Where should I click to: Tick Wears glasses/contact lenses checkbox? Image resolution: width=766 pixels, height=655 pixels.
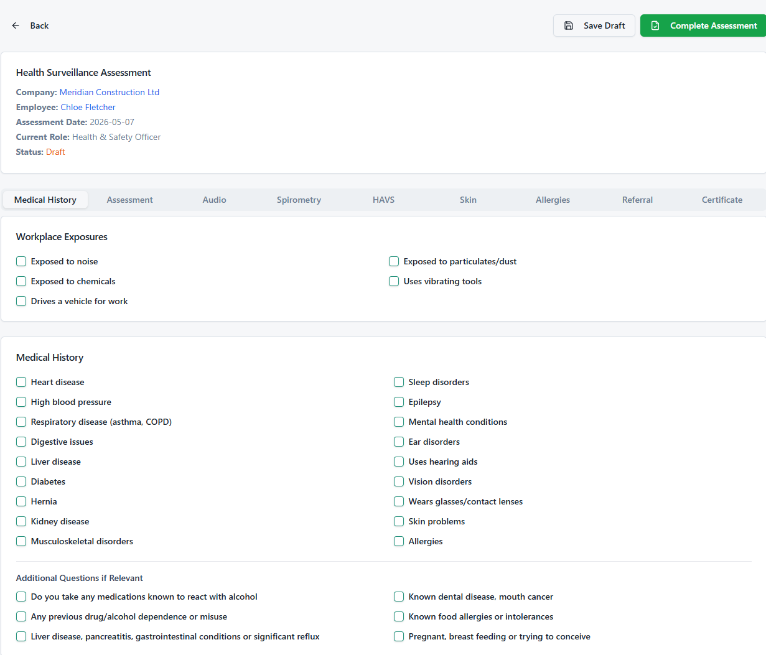pyautogui.click(x=399, y=501)
